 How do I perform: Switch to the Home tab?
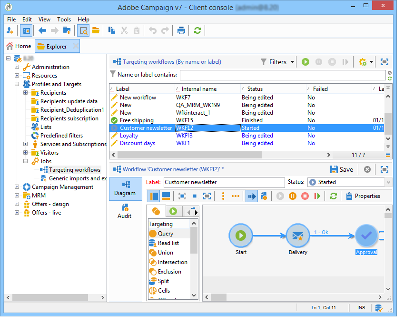[20, 47]
